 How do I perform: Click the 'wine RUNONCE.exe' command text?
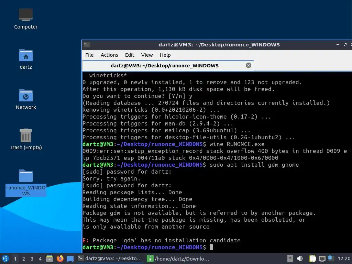pyautogui.click(x=237, y=144)
